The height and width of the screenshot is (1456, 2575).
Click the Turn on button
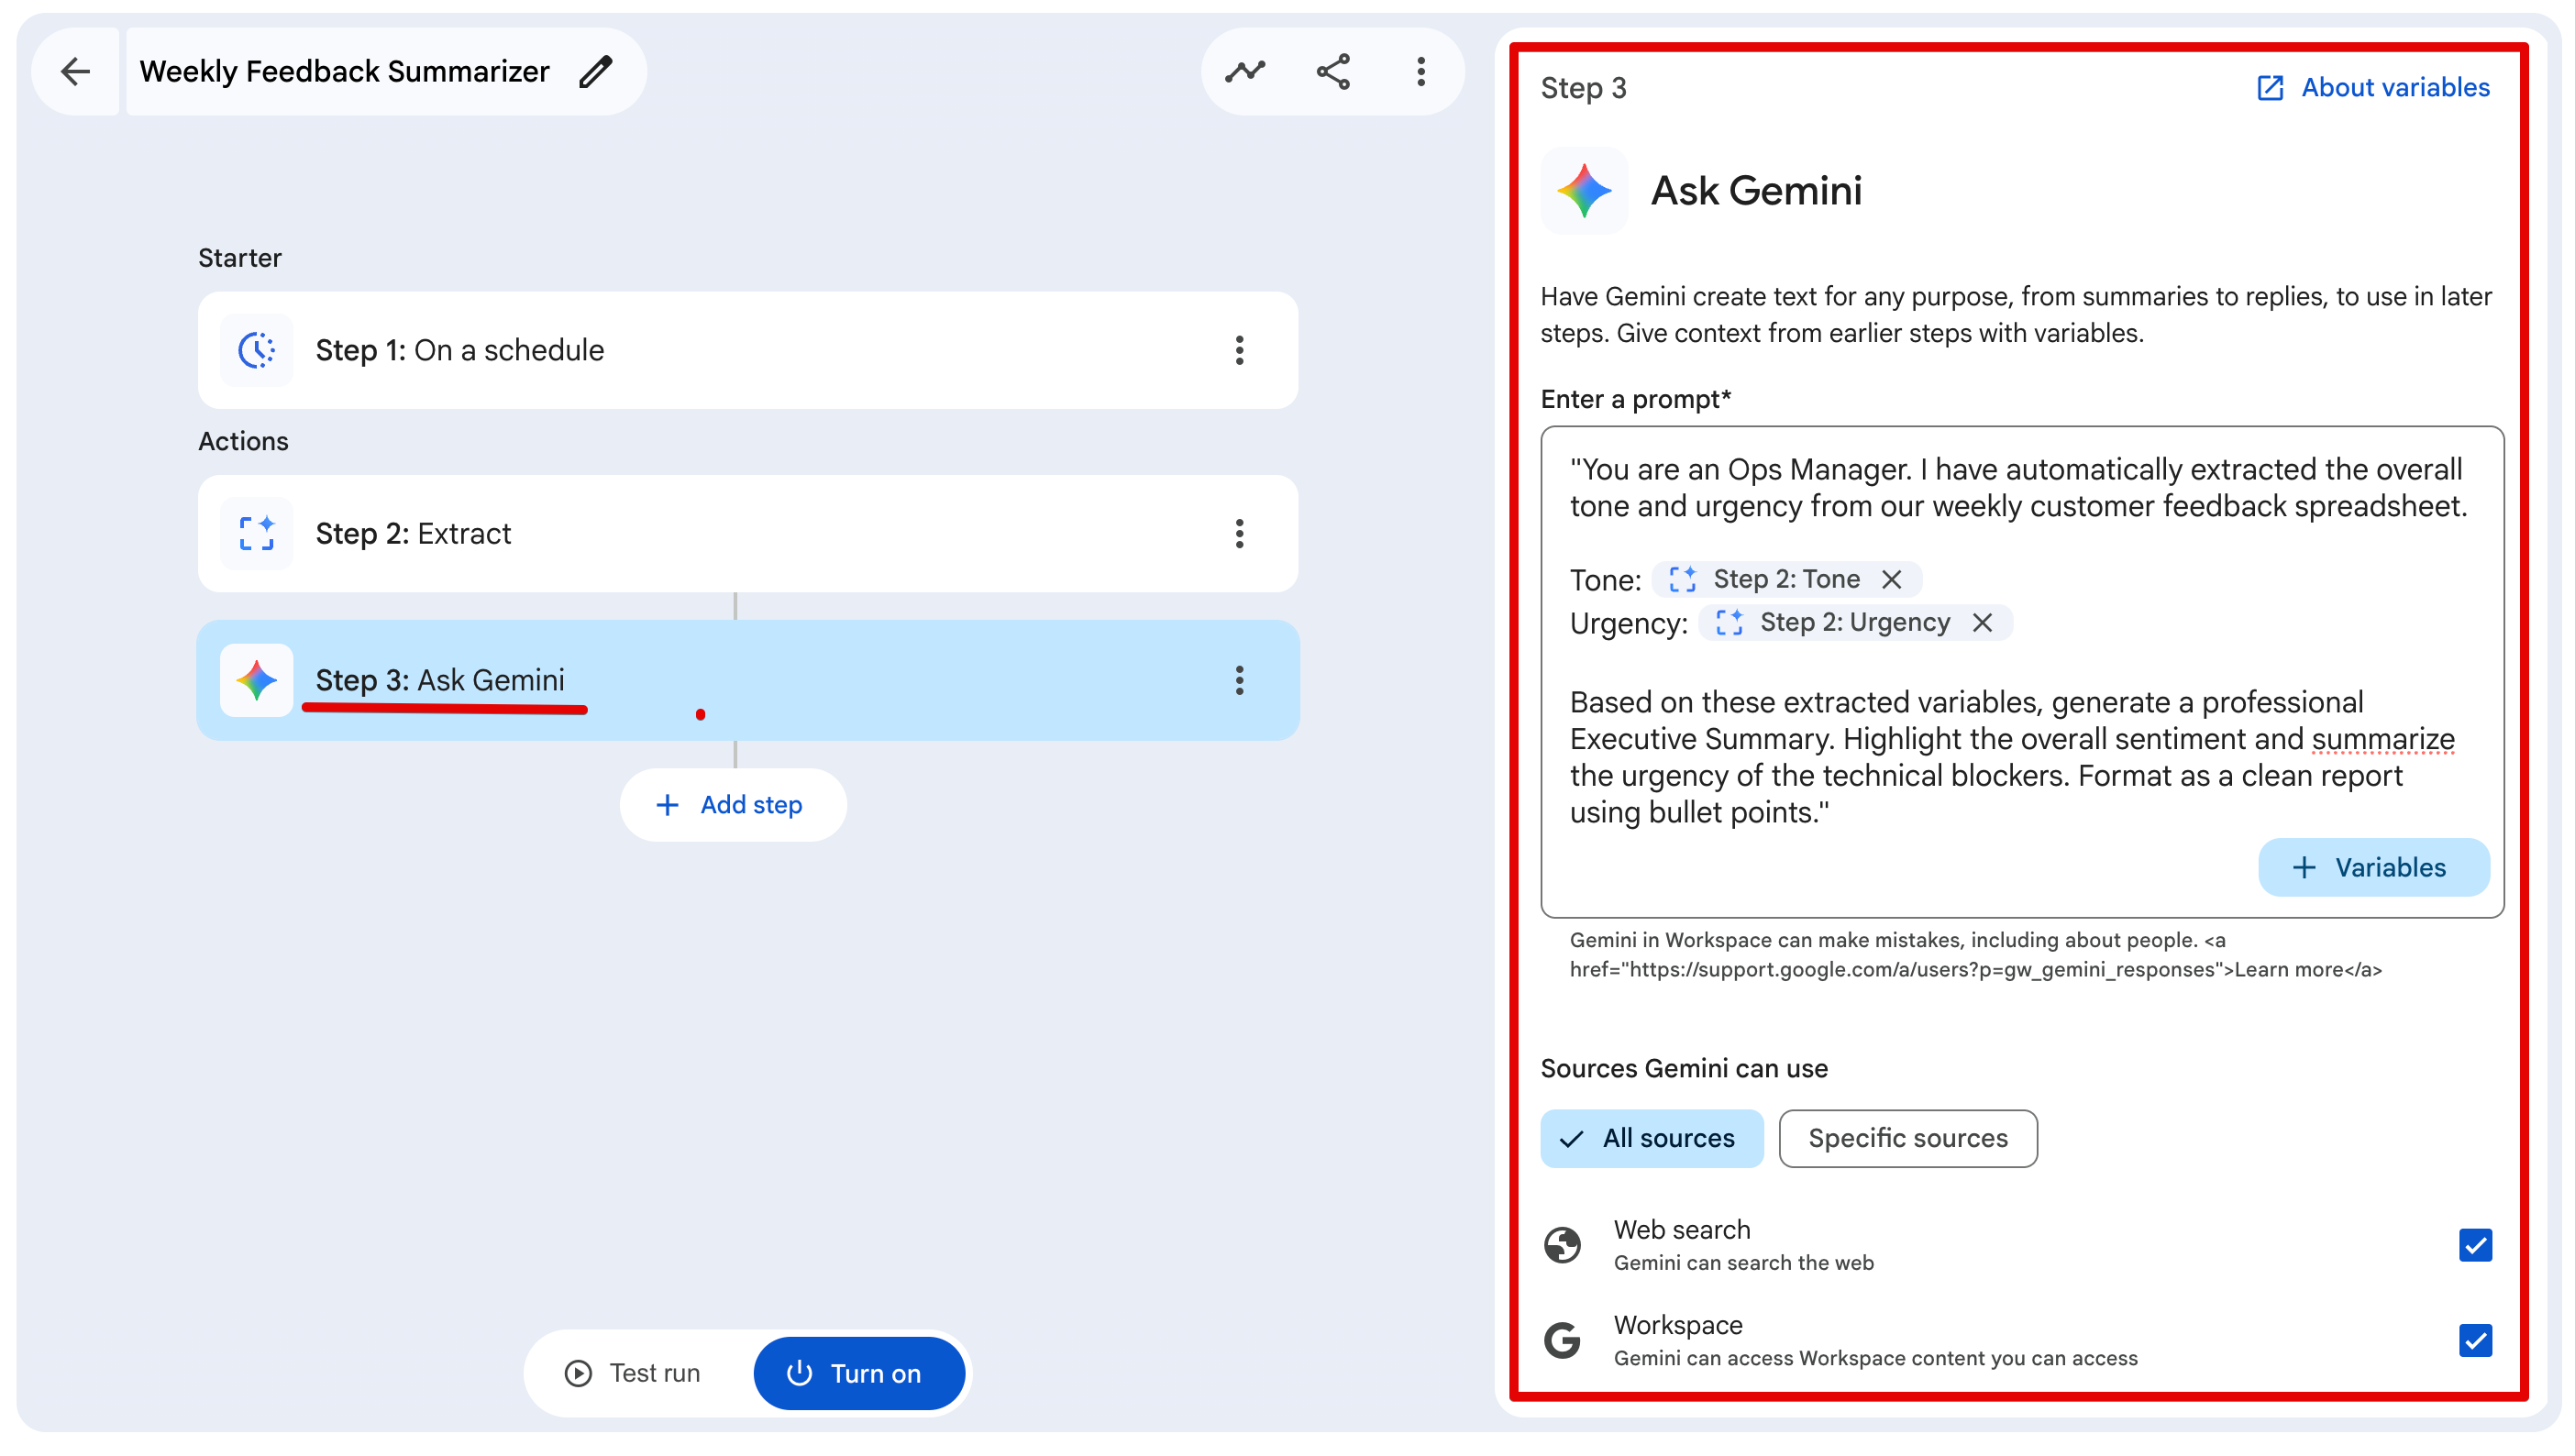[858, 1373]
